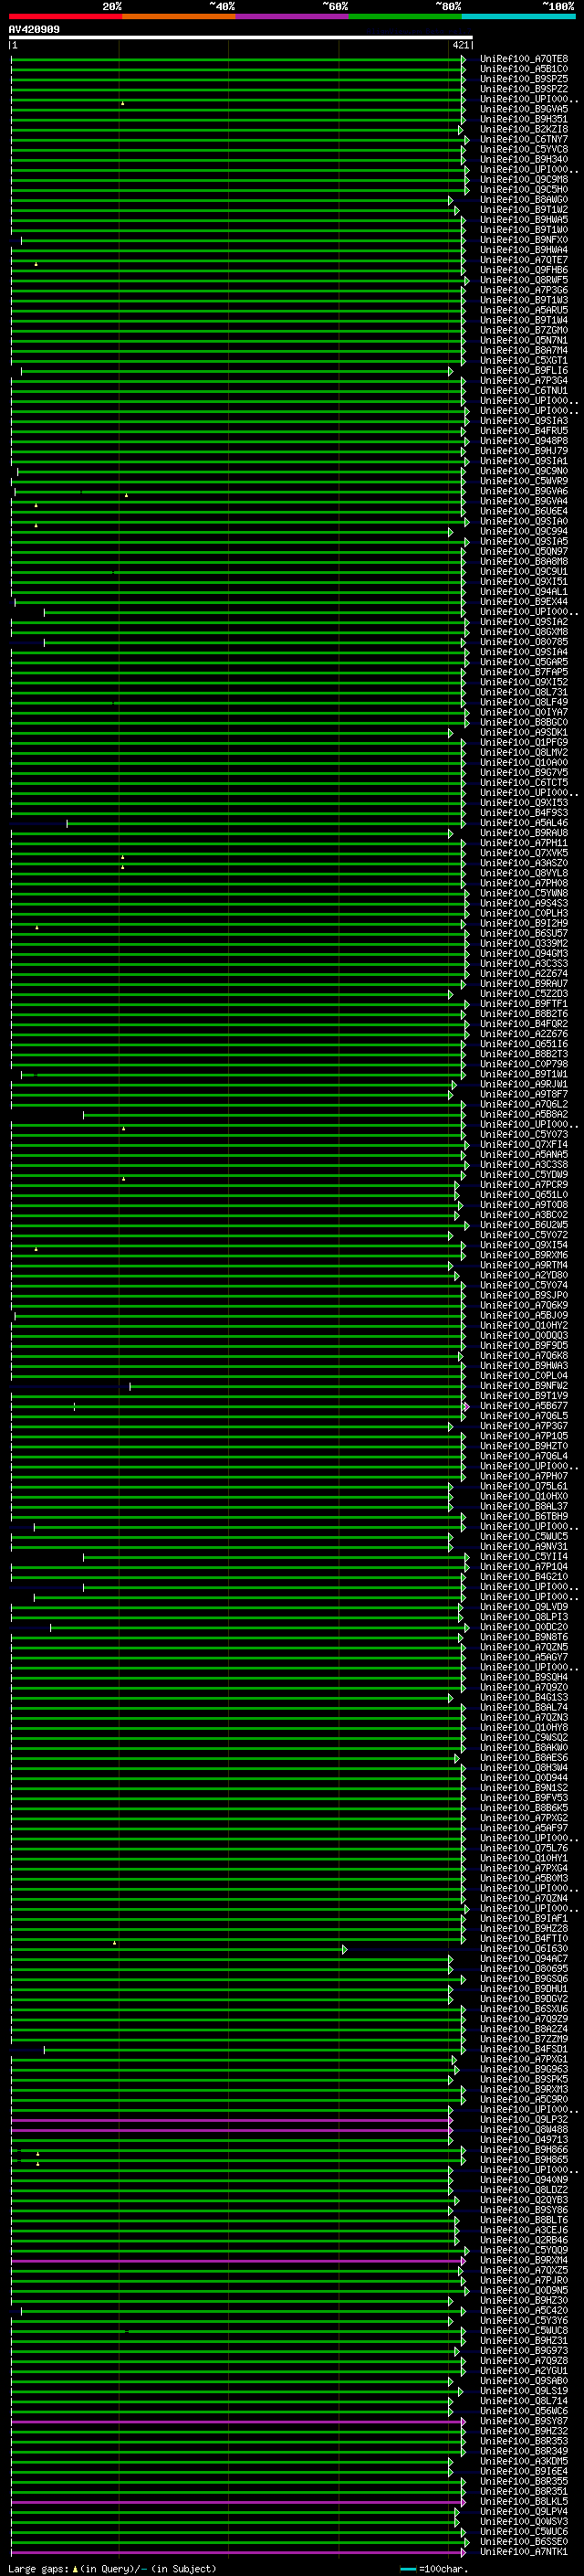
Task: Open the UniRef100_Q9C5H0 hit
Action: click(x=523, y=190)
